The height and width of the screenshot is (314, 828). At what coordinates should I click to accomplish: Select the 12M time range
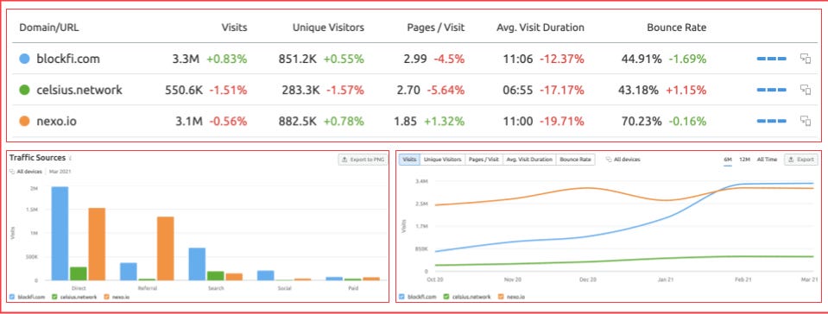pyautogui.click(x=744, y=160)
